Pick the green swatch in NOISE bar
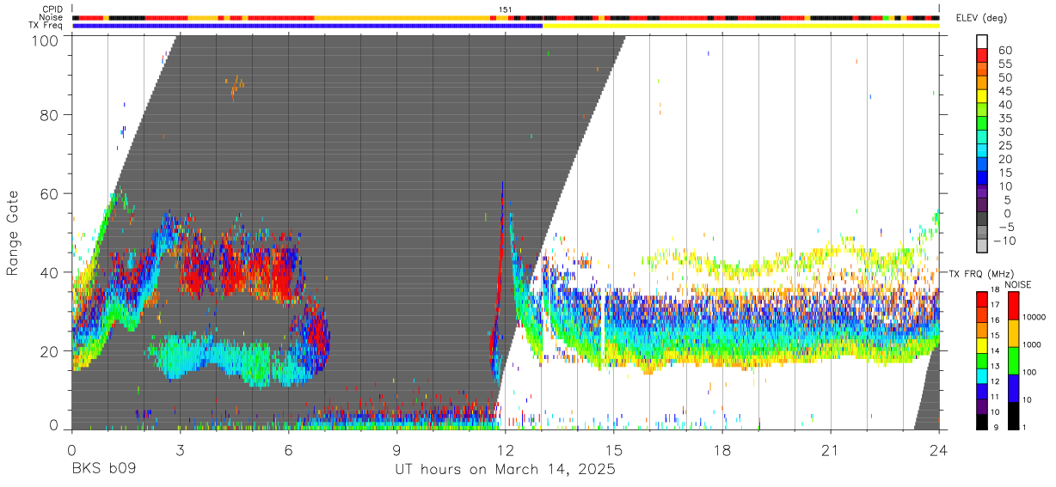The image size is (1056, 487). pyautogui.click(x=1012, y=359)
